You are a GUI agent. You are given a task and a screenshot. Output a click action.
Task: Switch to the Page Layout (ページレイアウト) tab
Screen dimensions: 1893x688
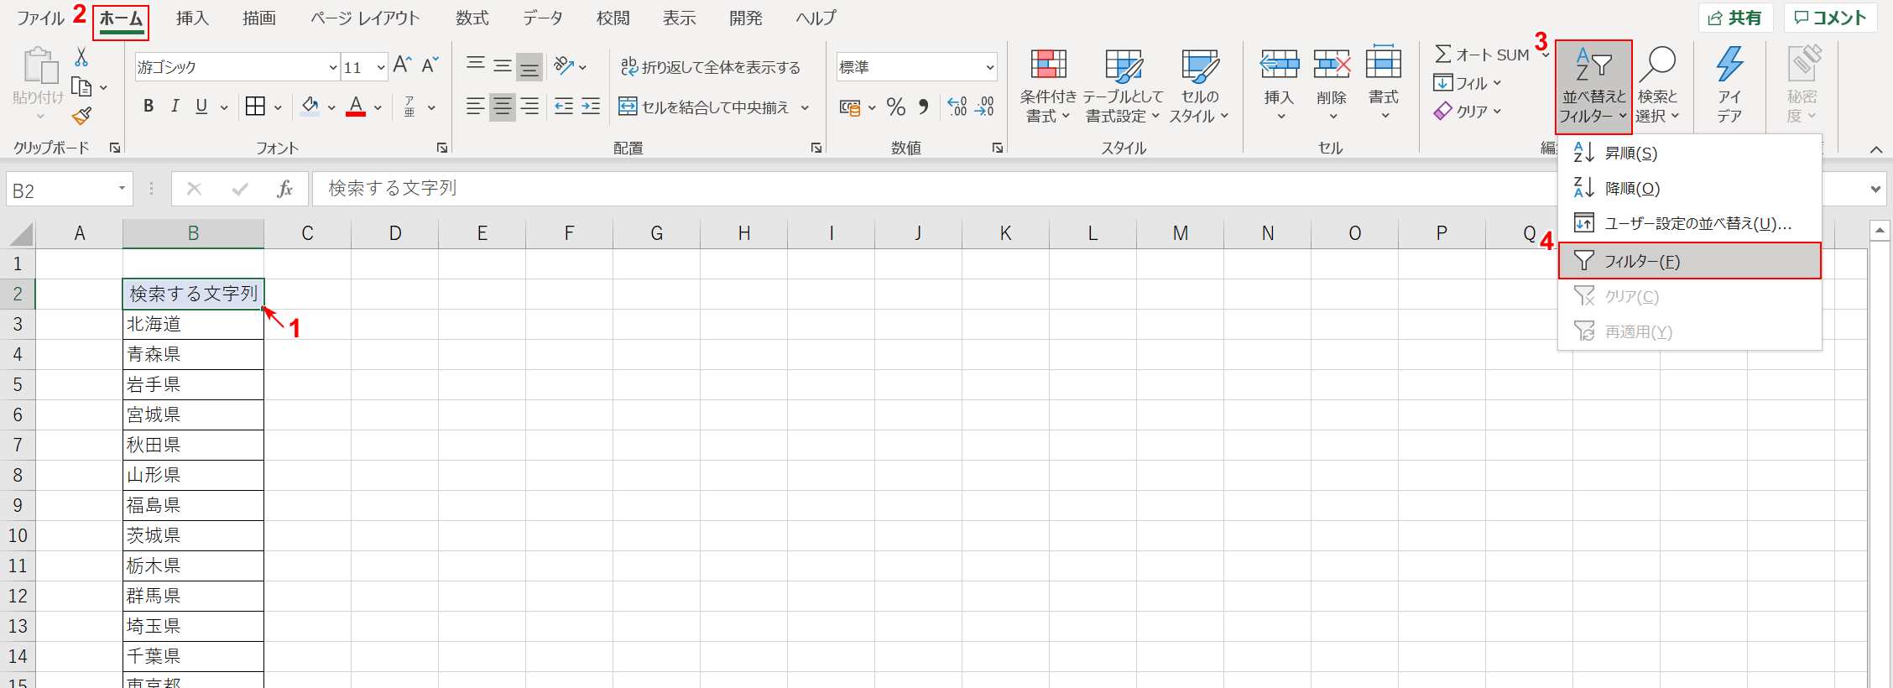click(365, 18)
